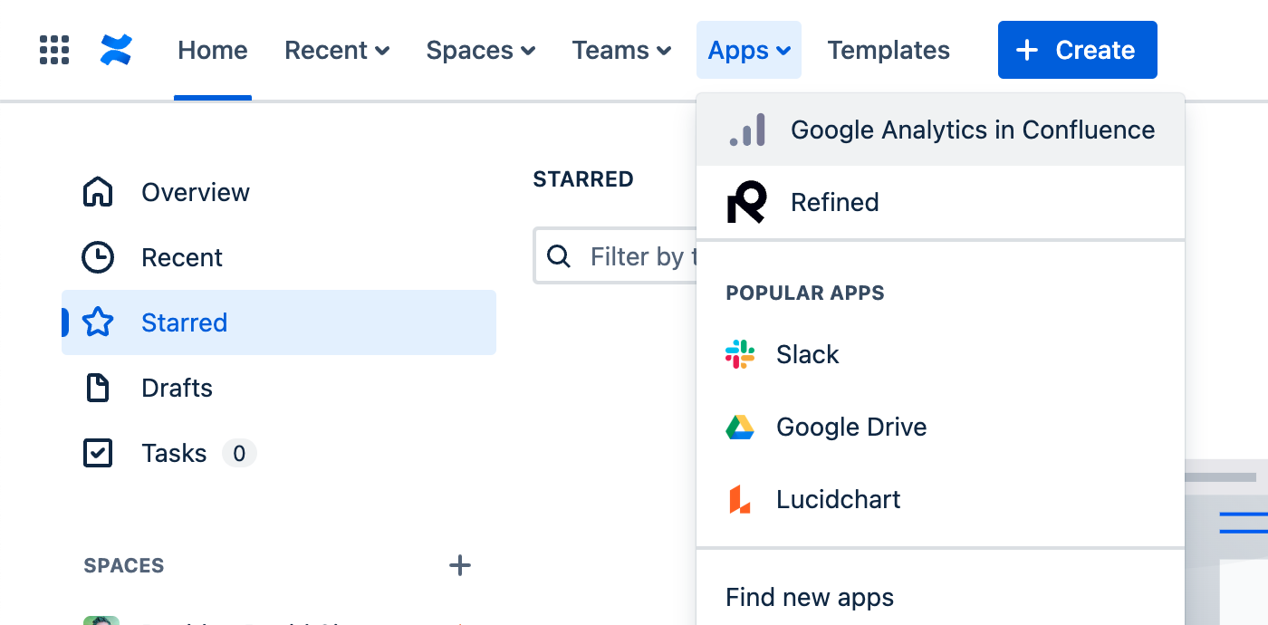
Task: Click the Overview house icon
Action: pyautogui.click(x=98, y=192)
